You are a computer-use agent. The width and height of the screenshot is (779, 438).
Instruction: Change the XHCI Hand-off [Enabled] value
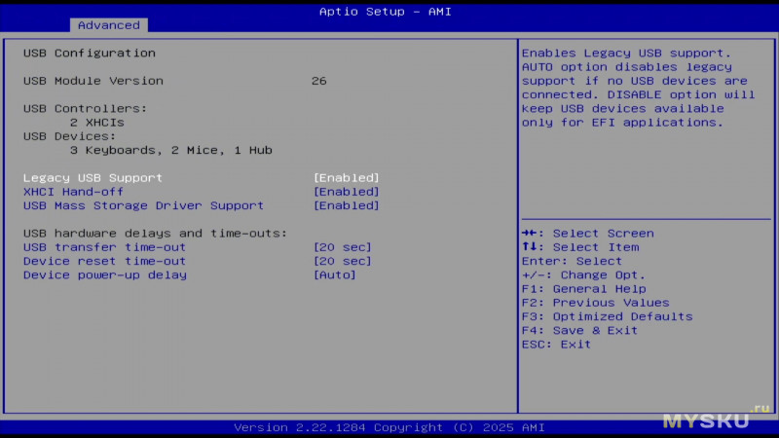(x=347, y=192)
